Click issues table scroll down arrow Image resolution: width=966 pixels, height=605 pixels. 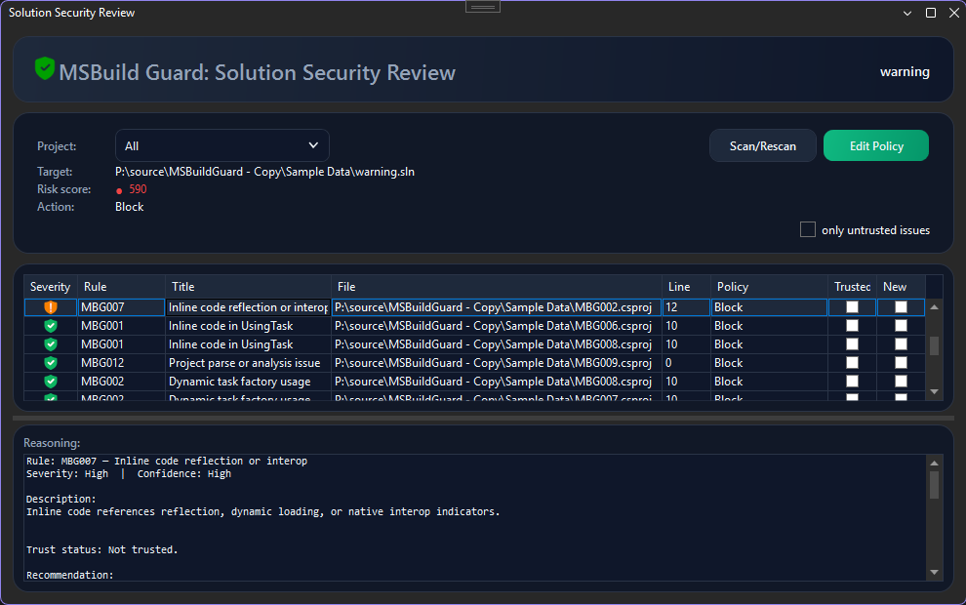pos(934,392)
